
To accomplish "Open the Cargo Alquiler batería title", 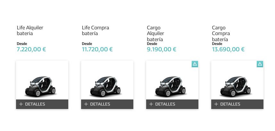I will click(x=155, y=33).
